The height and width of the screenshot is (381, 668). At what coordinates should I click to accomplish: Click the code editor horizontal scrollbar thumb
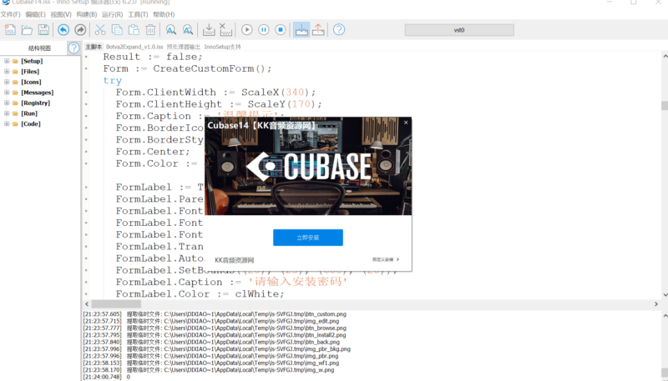[116, 304]
